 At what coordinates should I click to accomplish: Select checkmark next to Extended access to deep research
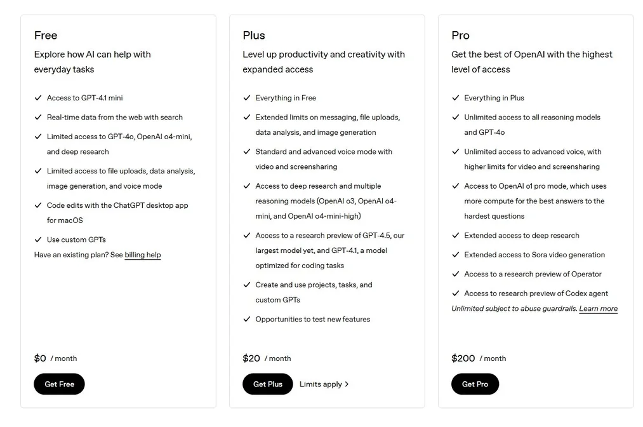tap(455, 235)
